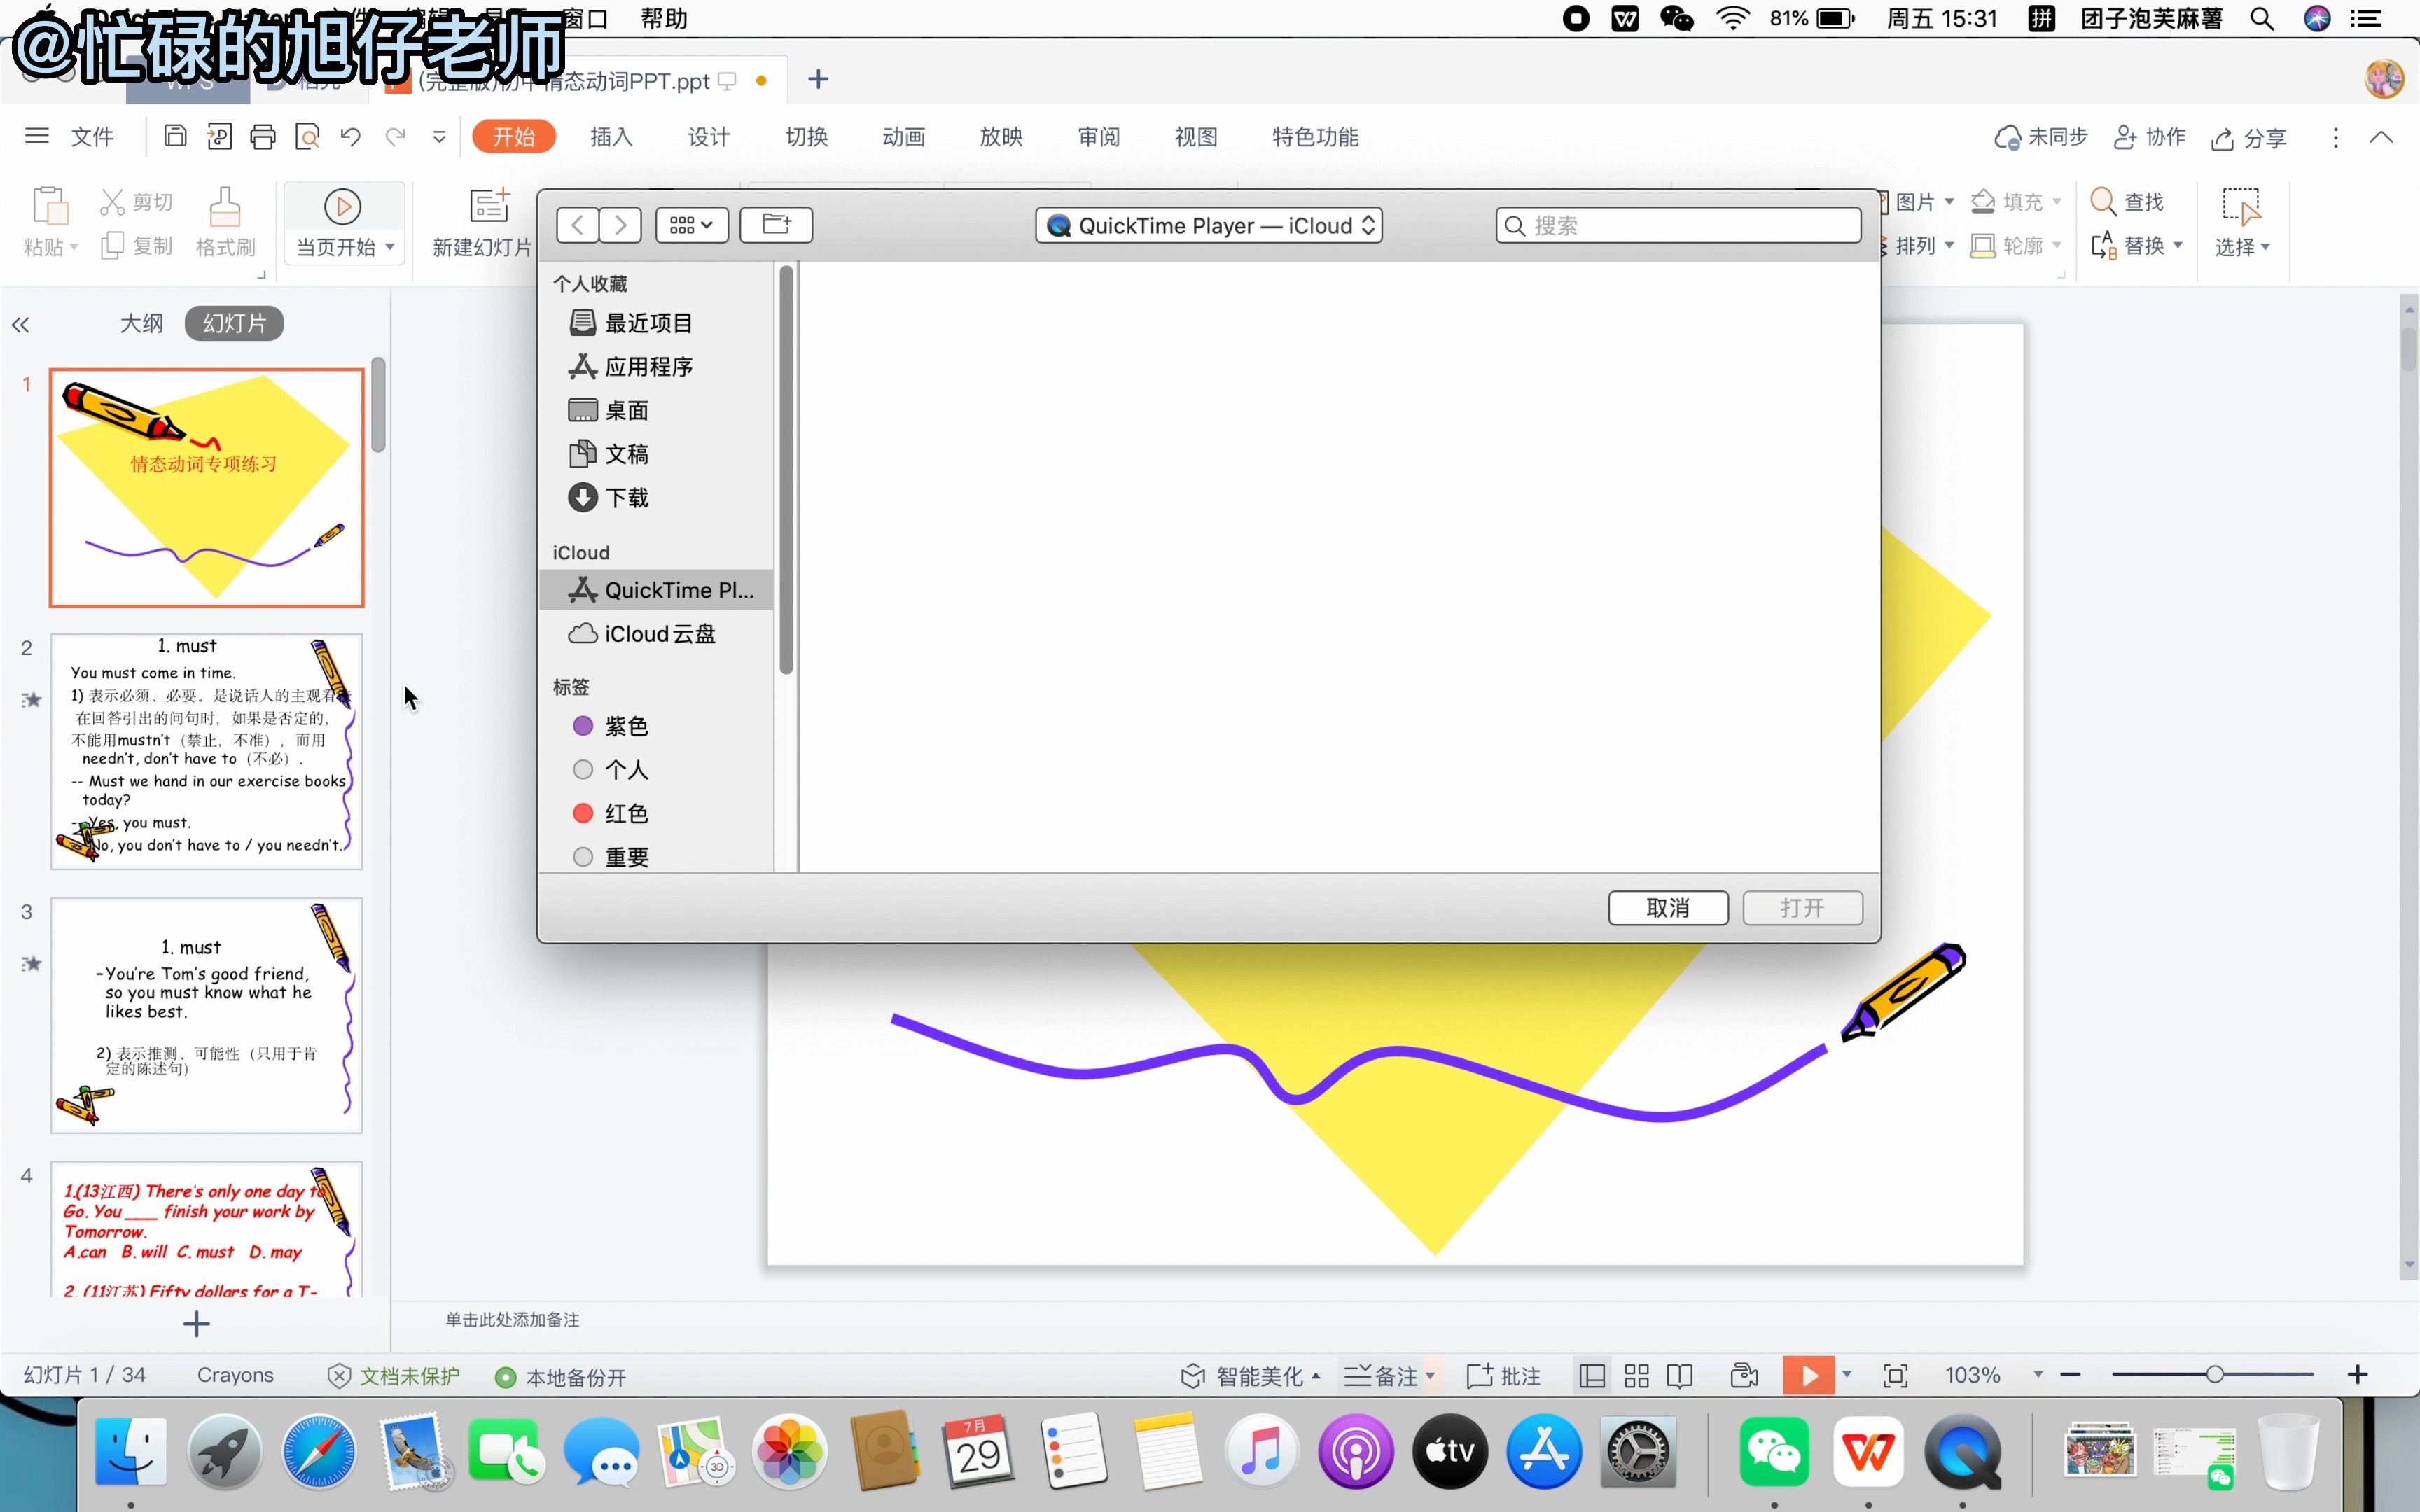Image resolution: width=2420 pixels, height=1512 pixels.
Task: Click the print icon in quick toolbar
Action: [x=263, y=136]
